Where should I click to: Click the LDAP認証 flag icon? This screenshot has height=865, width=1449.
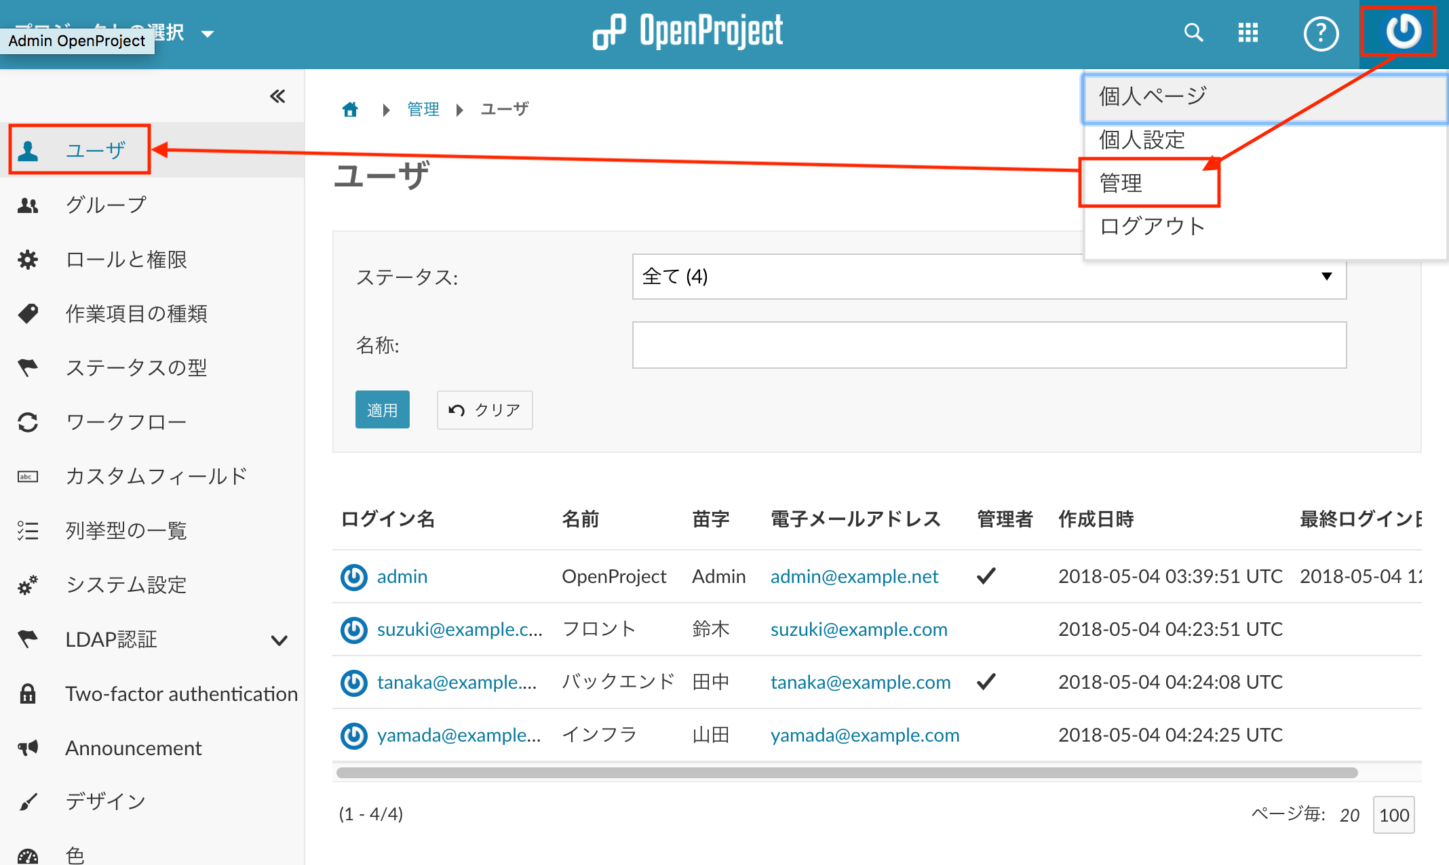click(28, 639)
